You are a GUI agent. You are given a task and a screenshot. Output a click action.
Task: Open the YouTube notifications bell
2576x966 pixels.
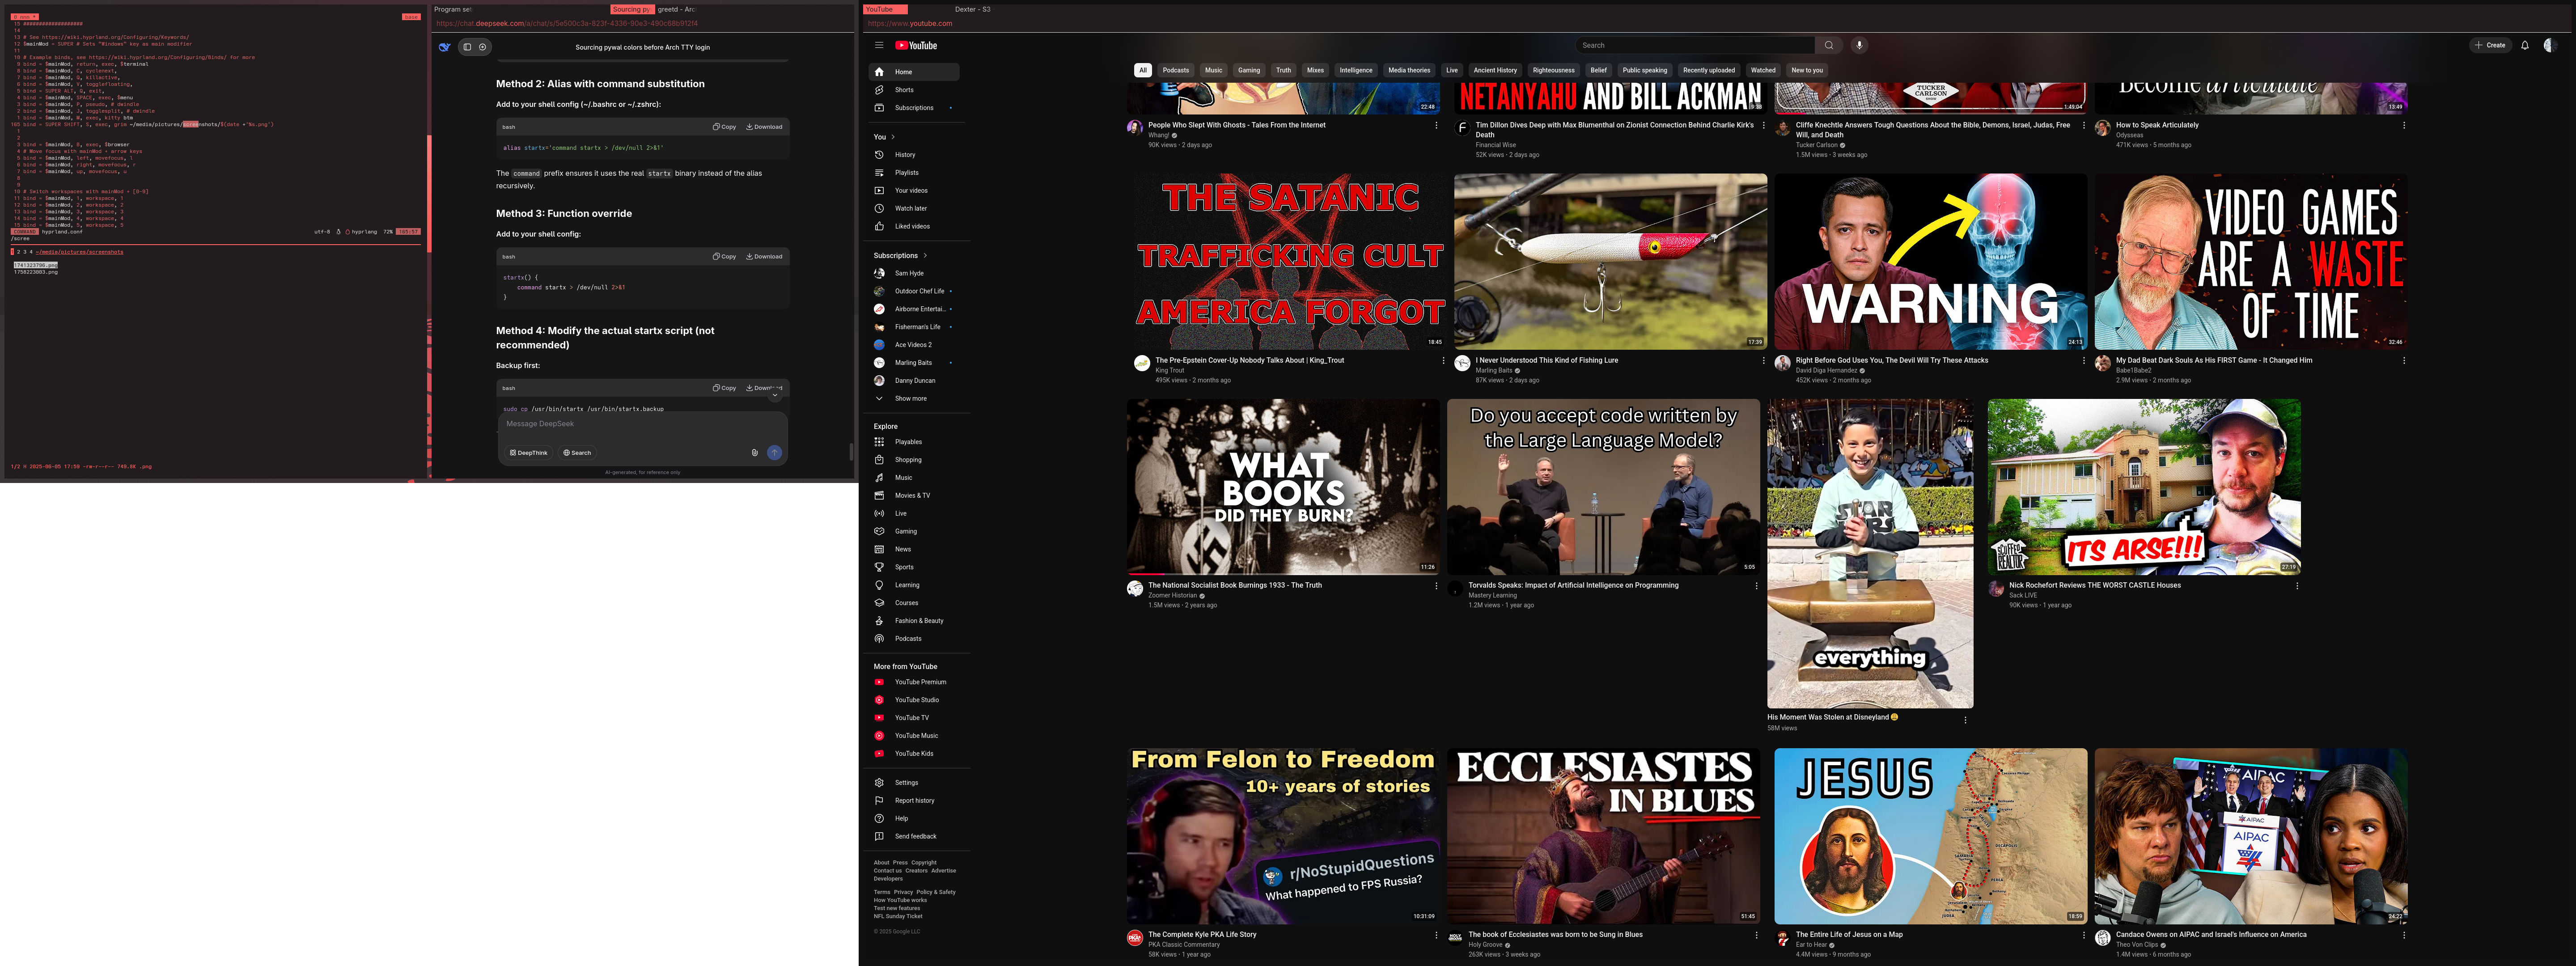pos(2524,45)
